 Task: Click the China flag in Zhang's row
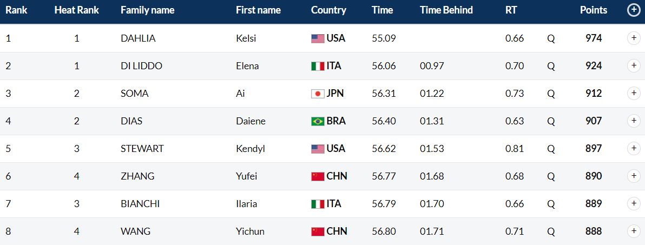(x=318, y=176)
